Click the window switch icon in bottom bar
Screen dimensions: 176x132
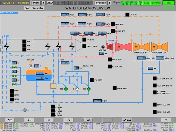pyautogui.click(x=88, y=120)
